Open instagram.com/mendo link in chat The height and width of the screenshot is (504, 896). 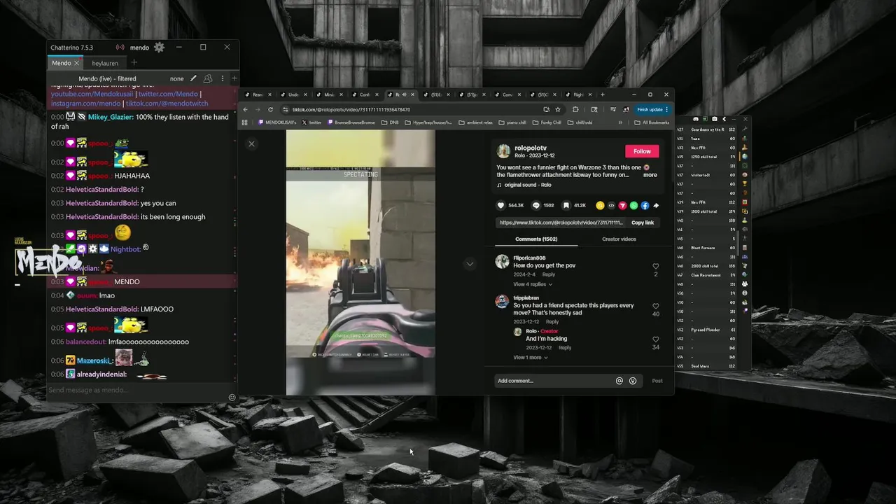(x=85, y=104)
